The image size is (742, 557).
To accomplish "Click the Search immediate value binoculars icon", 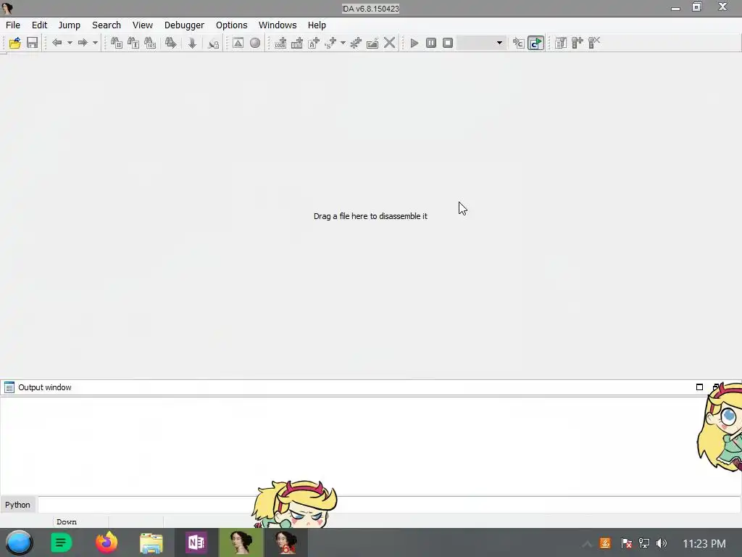I will click(x=117, y=43).
